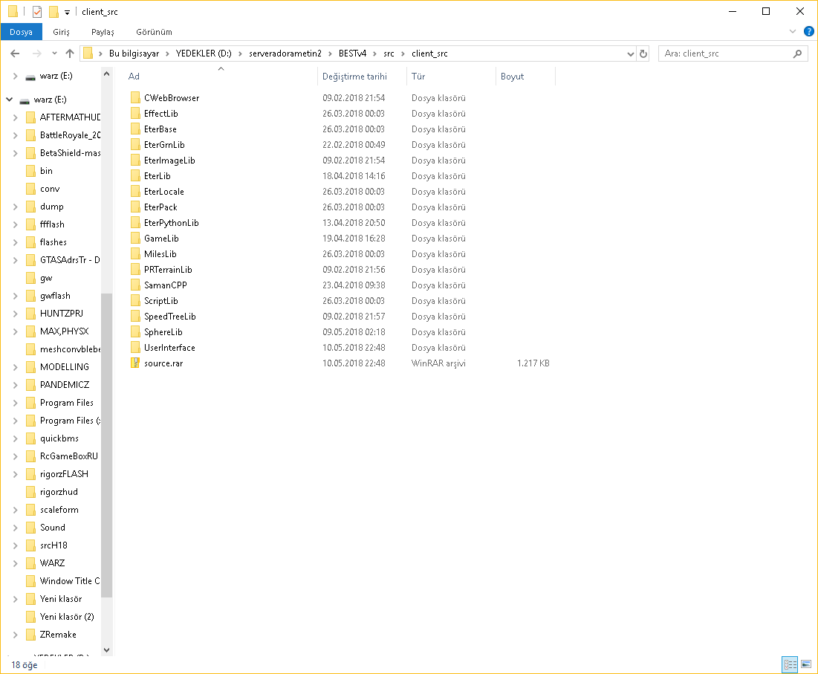Click src in the address path
The width and height of the screenshot is (818, 674).
389,54
